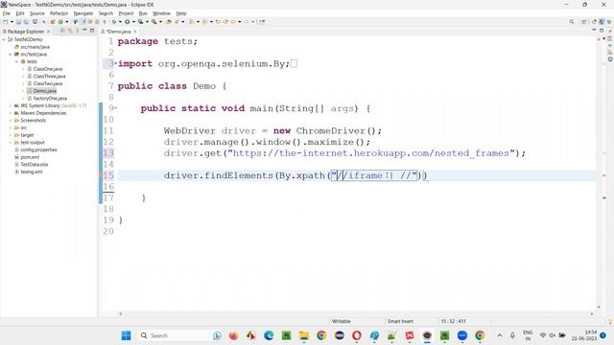Screen dimensions: 614x345
Task: Select the *Demo.java editor tab
Action: pos(118,32)
